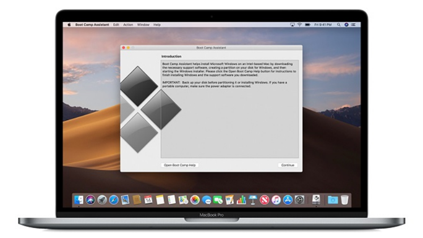The width and height of the screenshot is (423, 238).
Task: Open the Edit menu
Action: point(116,25)
